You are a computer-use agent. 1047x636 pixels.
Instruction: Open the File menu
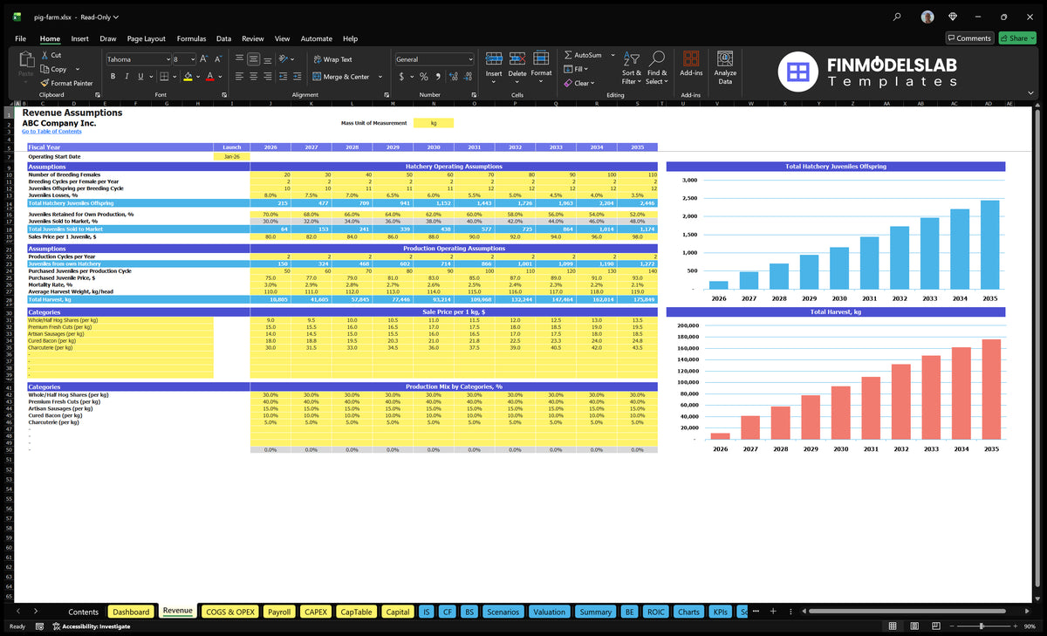point(21,38)
